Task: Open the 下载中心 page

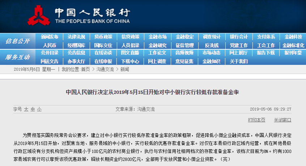Action: click(130, 61)
